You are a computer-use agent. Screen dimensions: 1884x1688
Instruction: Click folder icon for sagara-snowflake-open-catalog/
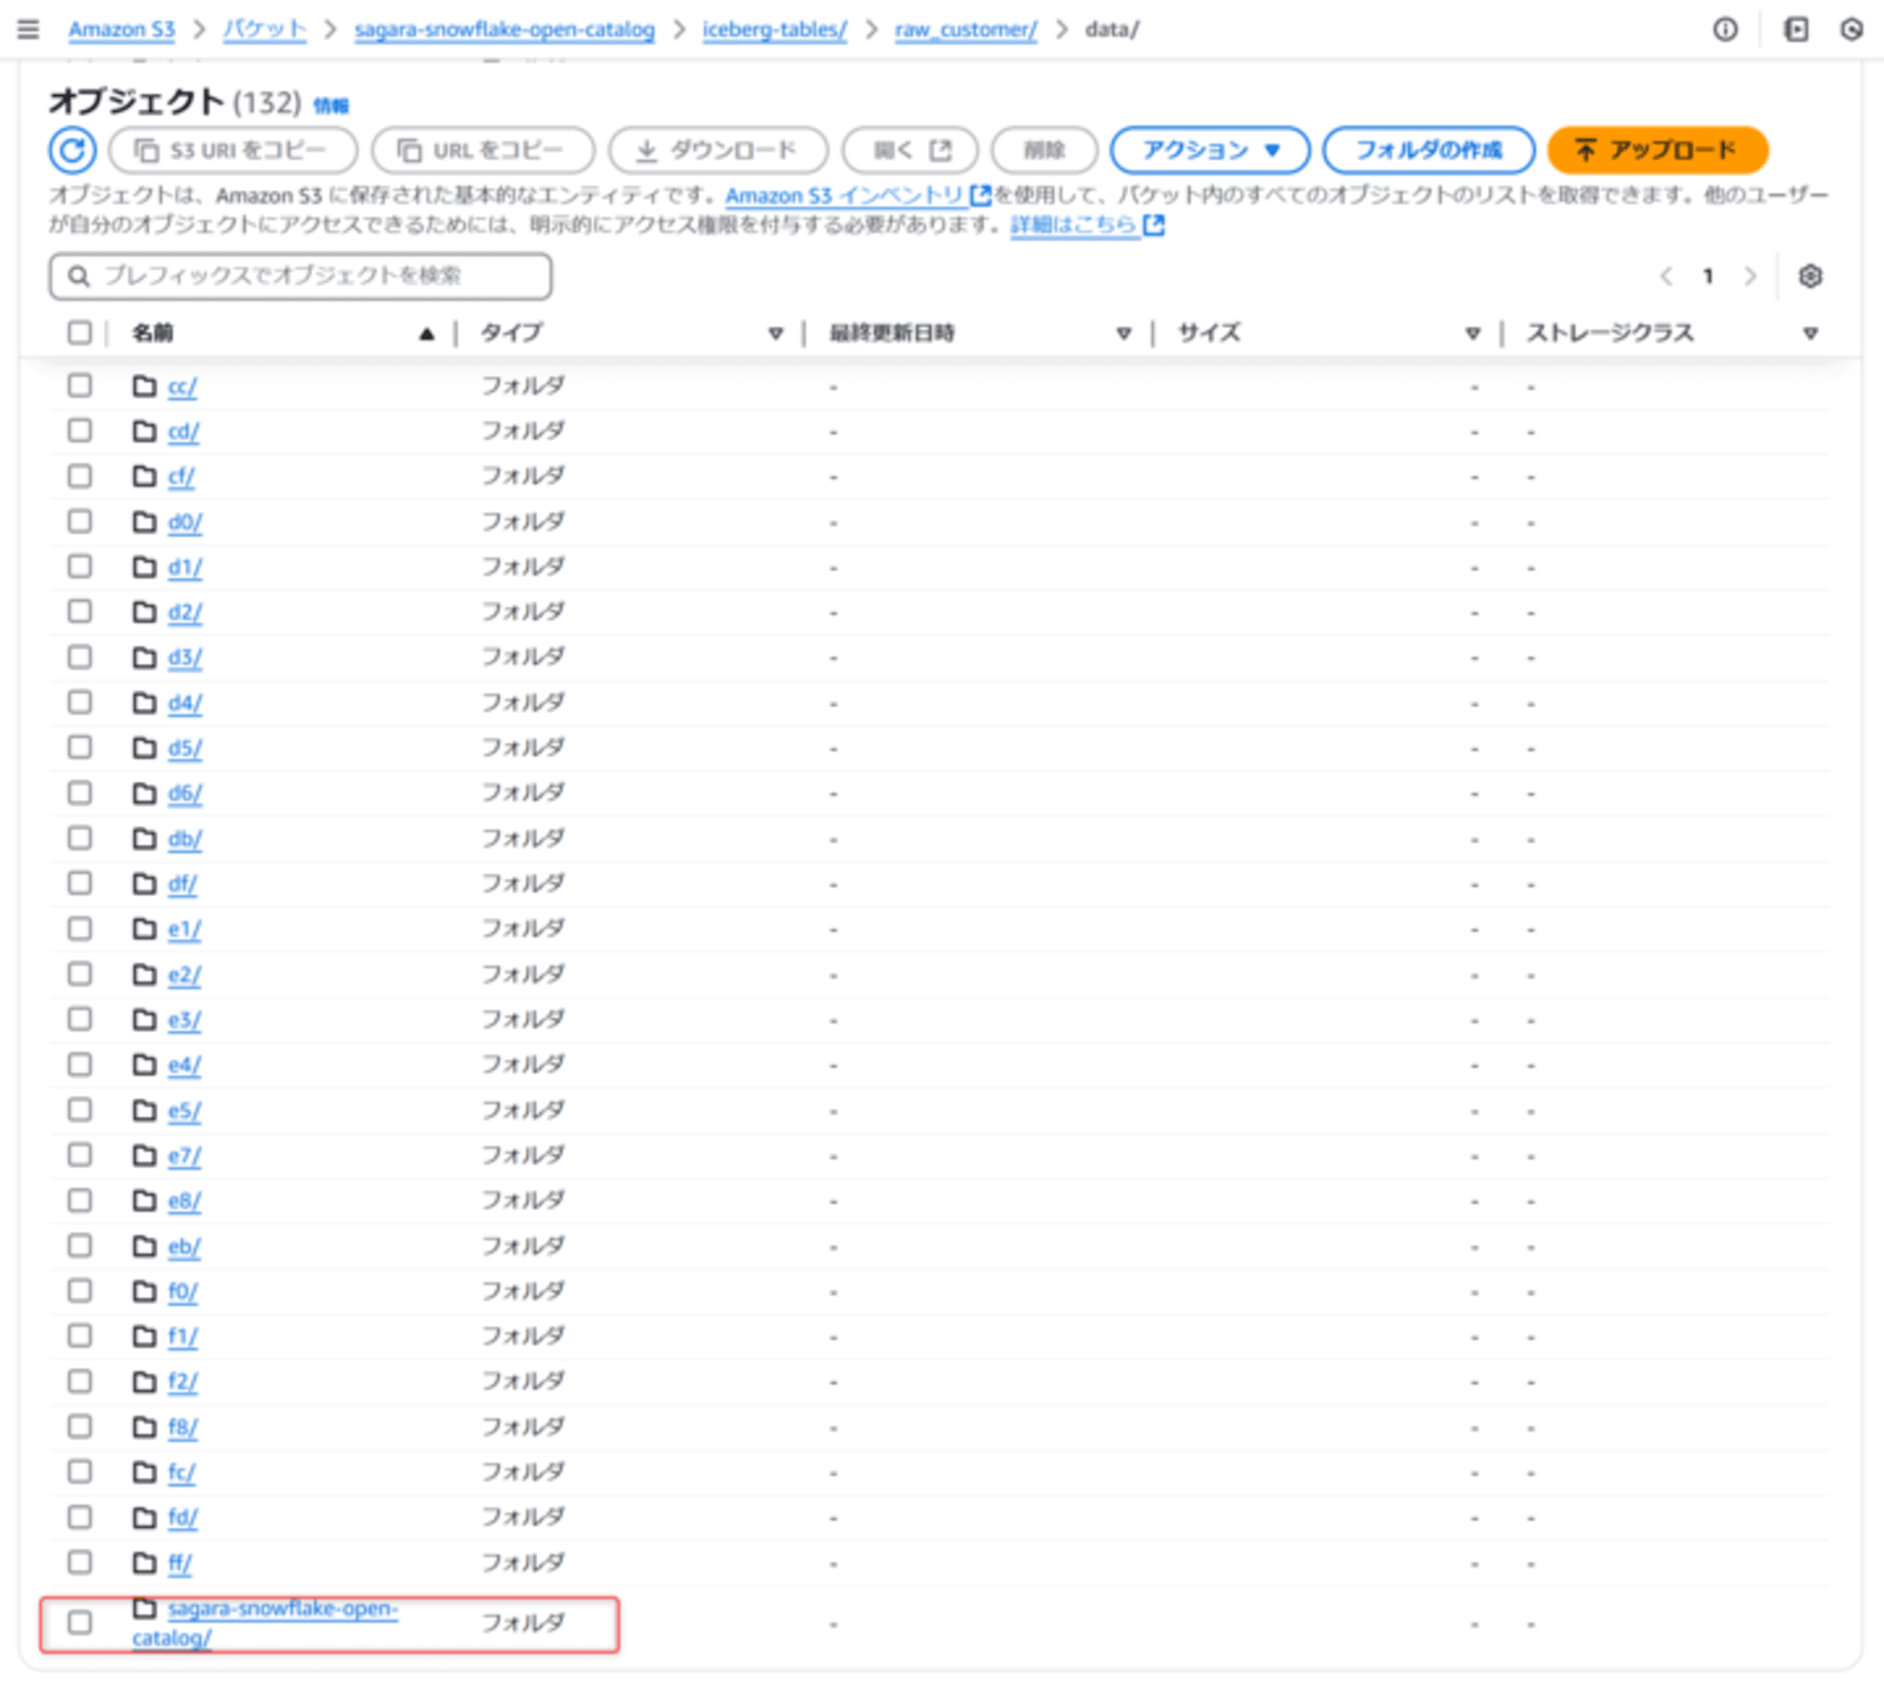144,1607
